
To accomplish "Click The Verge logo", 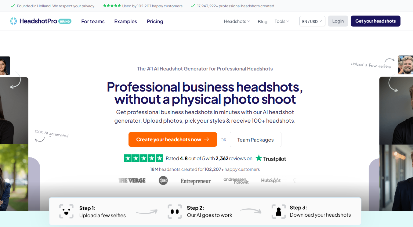I will click(132, 181).
